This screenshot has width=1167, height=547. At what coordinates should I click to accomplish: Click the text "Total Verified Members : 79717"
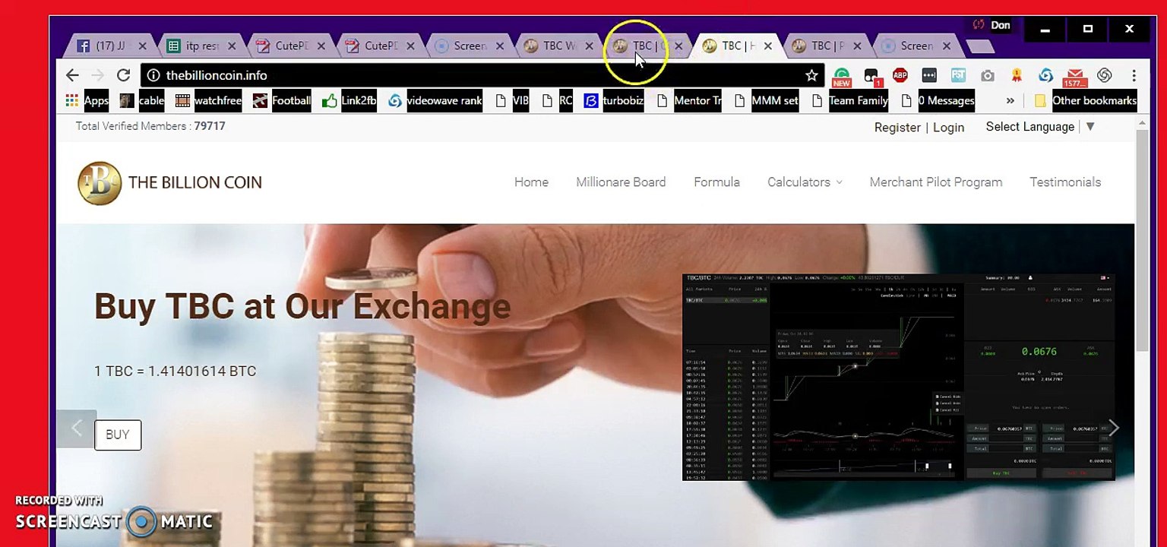click(x=150, y=126)
